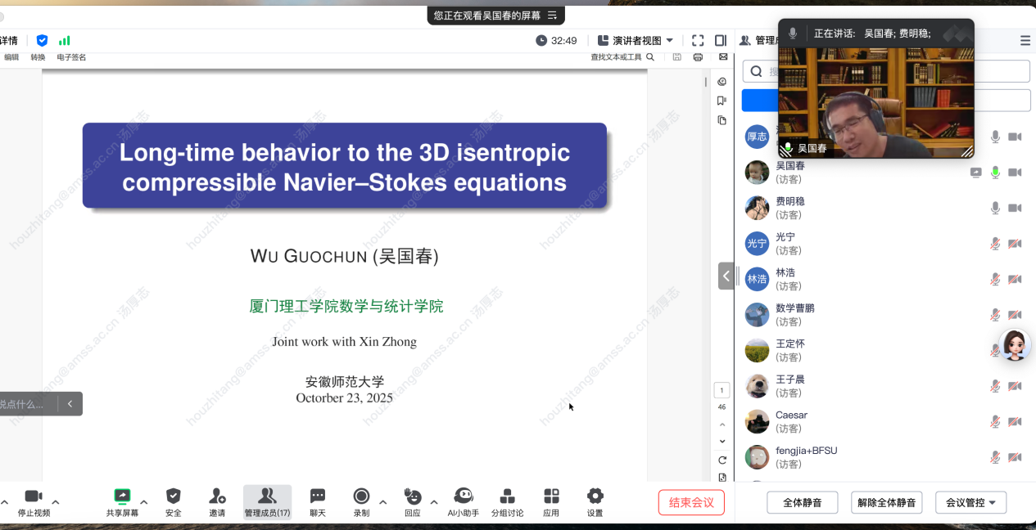Open 分组讨论 breakout rooms
1036x530 pixels.
(507, 496)
